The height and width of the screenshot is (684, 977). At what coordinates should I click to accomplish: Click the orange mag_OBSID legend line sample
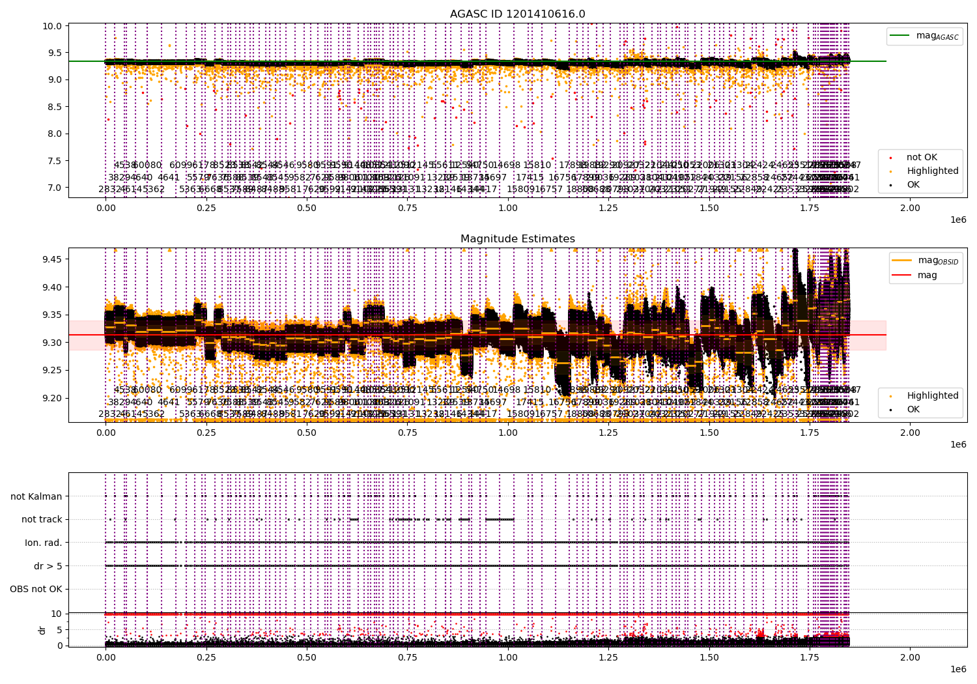tap(901, 261)
